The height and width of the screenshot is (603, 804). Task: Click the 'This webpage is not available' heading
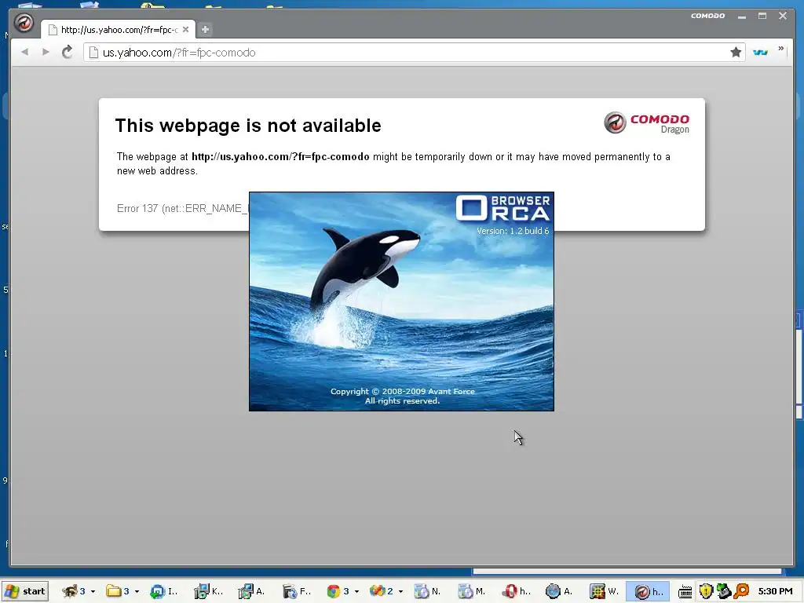pyautogui.click(x=248, y=126)
